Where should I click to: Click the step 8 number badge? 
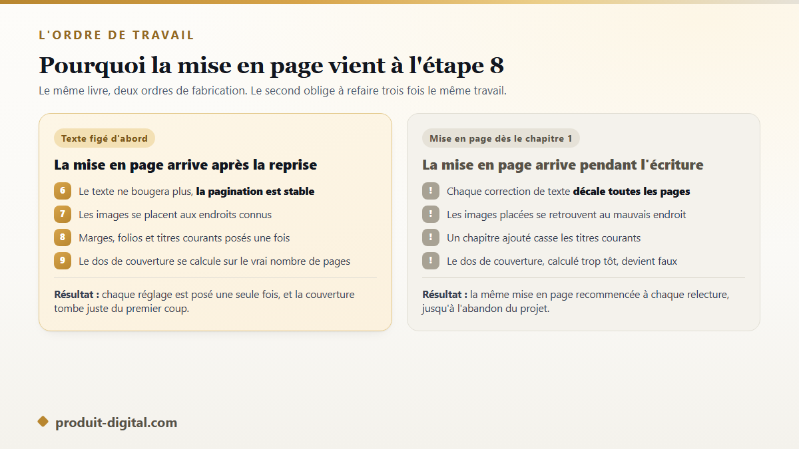[63, 237]
